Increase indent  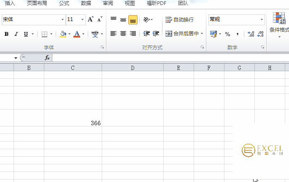click(156, 34)
